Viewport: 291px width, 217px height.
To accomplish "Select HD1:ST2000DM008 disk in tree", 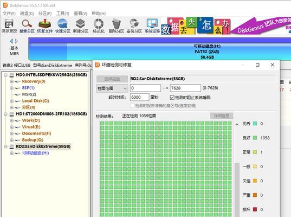I will 51,114.
